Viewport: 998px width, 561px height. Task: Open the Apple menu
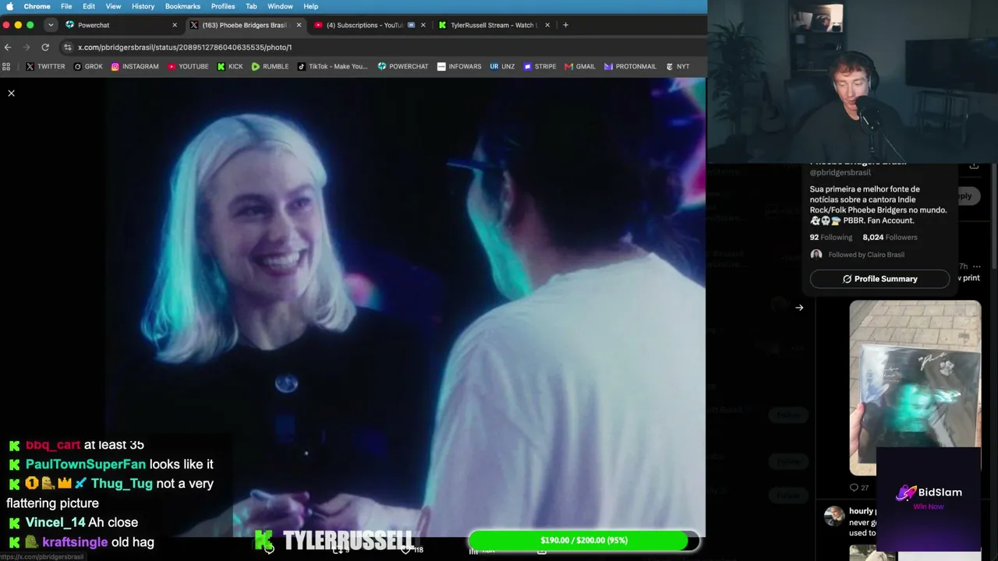pos(9,6)
